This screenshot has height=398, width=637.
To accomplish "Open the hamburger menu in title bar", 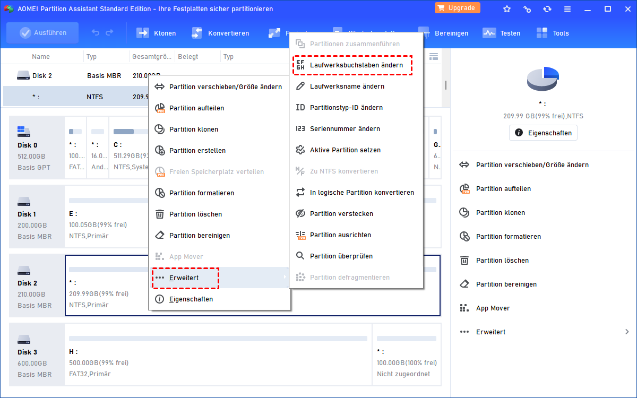I will pyautogui.click(x=567, y=9).
